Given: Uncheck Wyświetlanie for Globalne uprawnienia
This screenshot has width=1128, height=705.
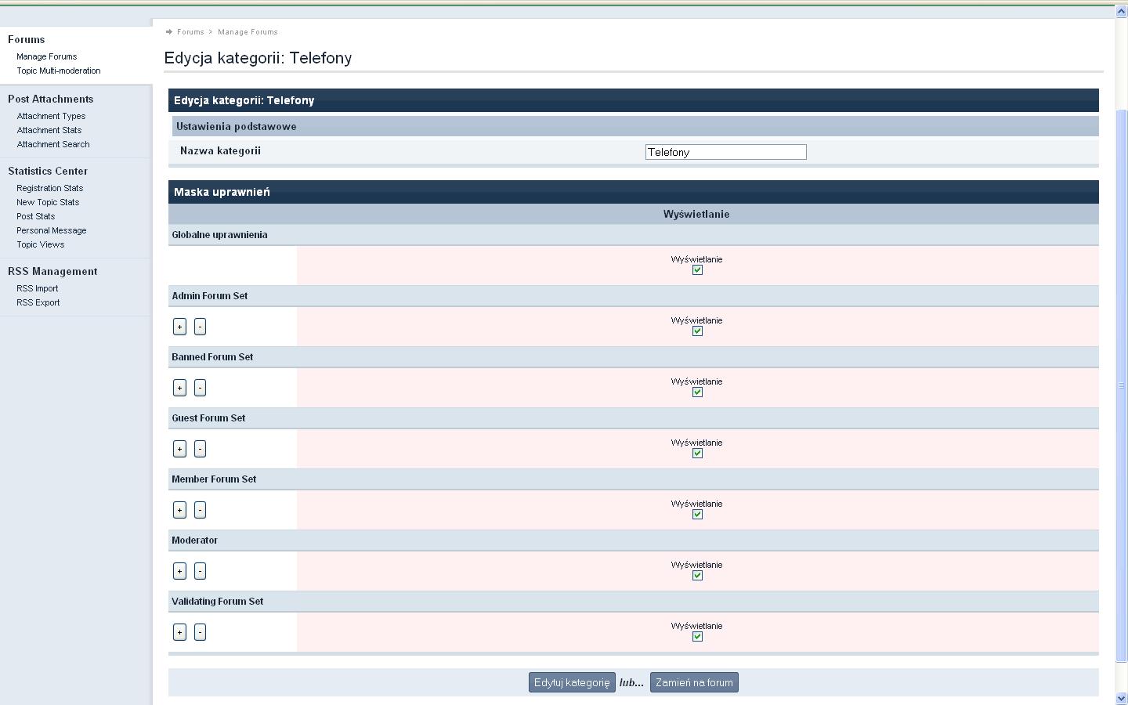Looking at the screenshot, I should point(697,270).
